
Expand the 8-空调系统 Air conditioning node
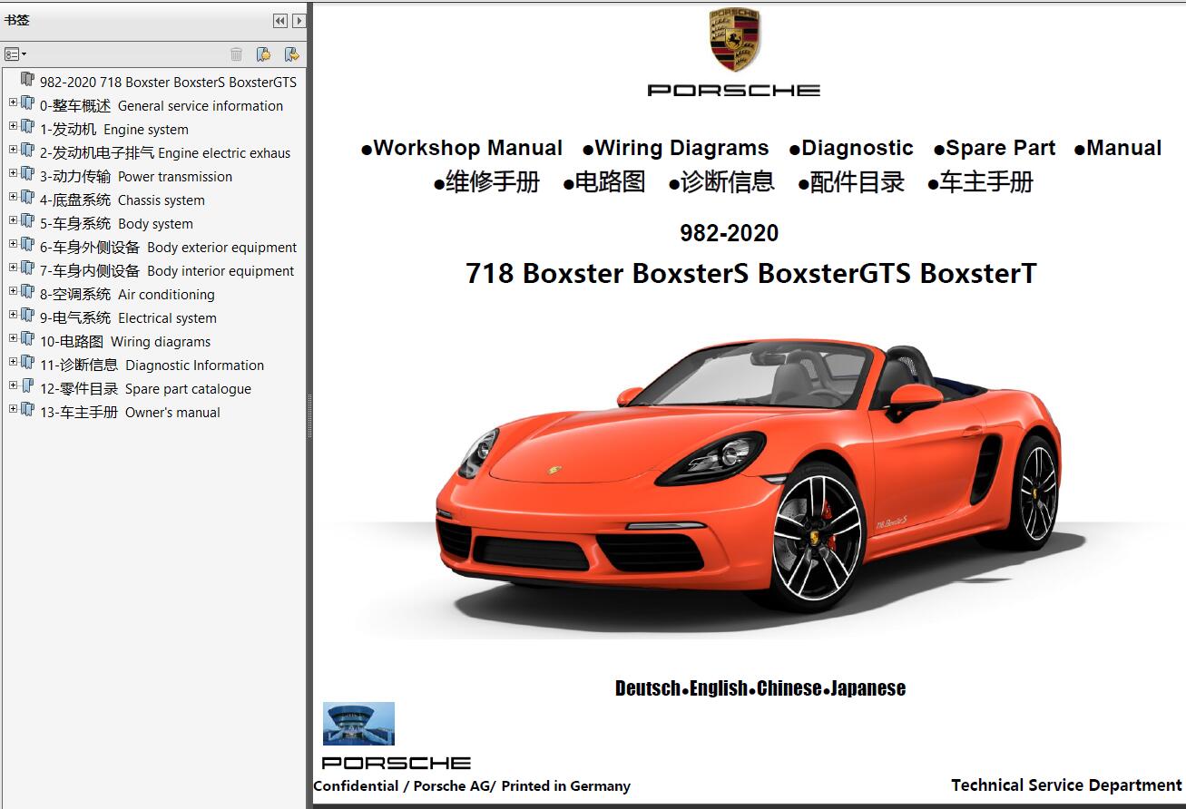coord(13,292)
